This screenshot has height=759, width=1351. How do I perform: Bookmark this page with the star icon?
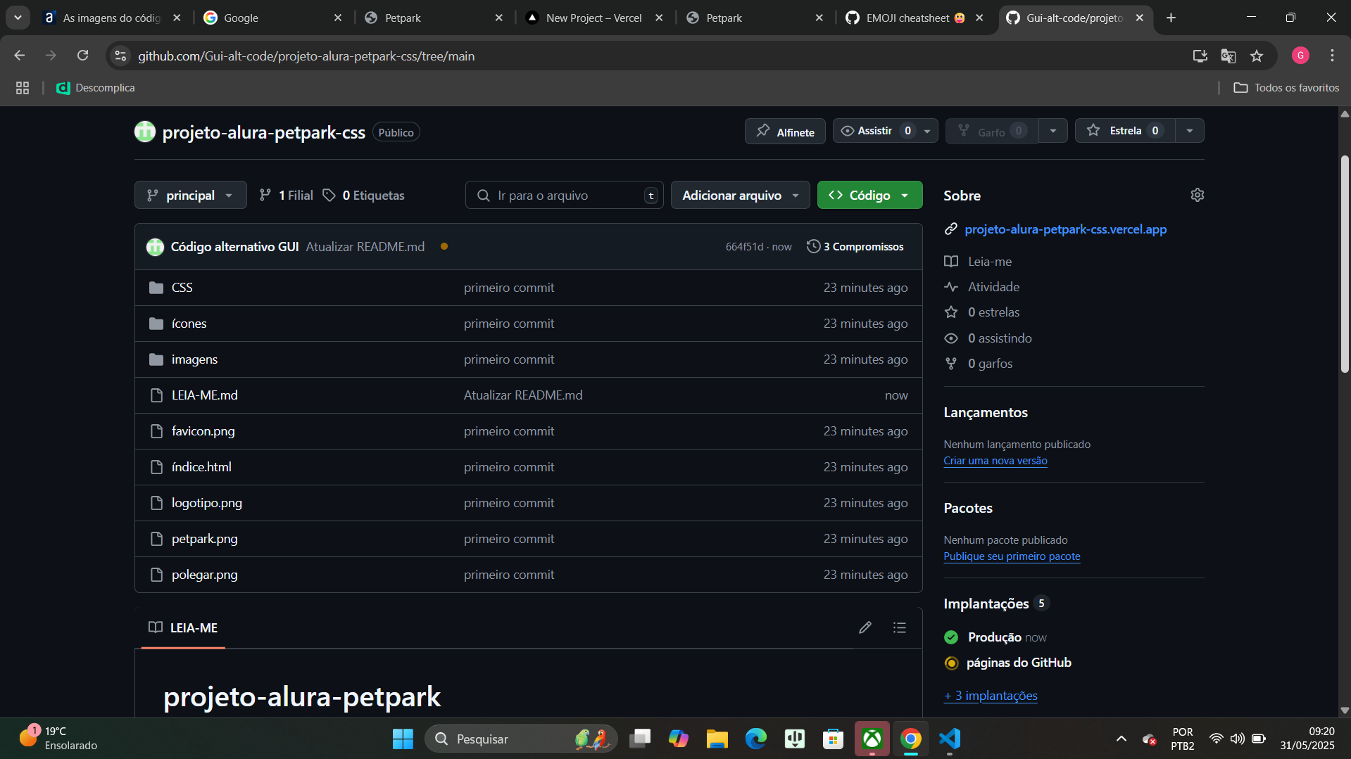1257,56
